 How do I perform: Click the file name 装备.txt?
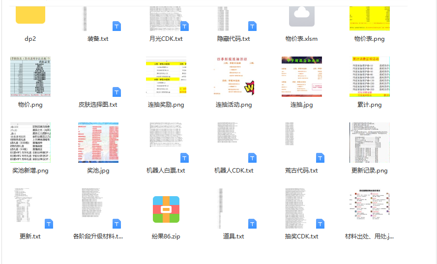tap(98, 39)
